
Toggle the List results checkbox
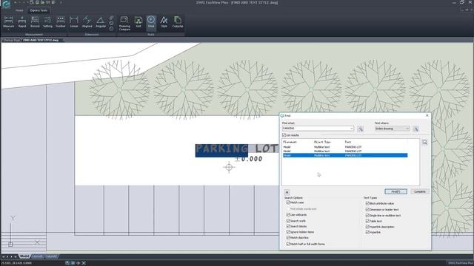284,135
